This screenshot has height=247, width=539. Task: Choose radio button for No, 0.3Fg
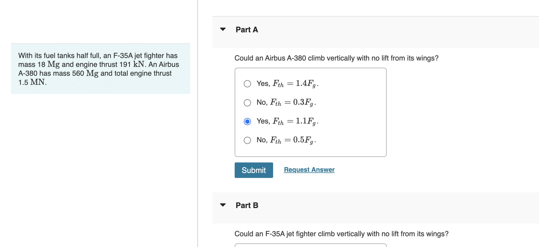[247, 103]
